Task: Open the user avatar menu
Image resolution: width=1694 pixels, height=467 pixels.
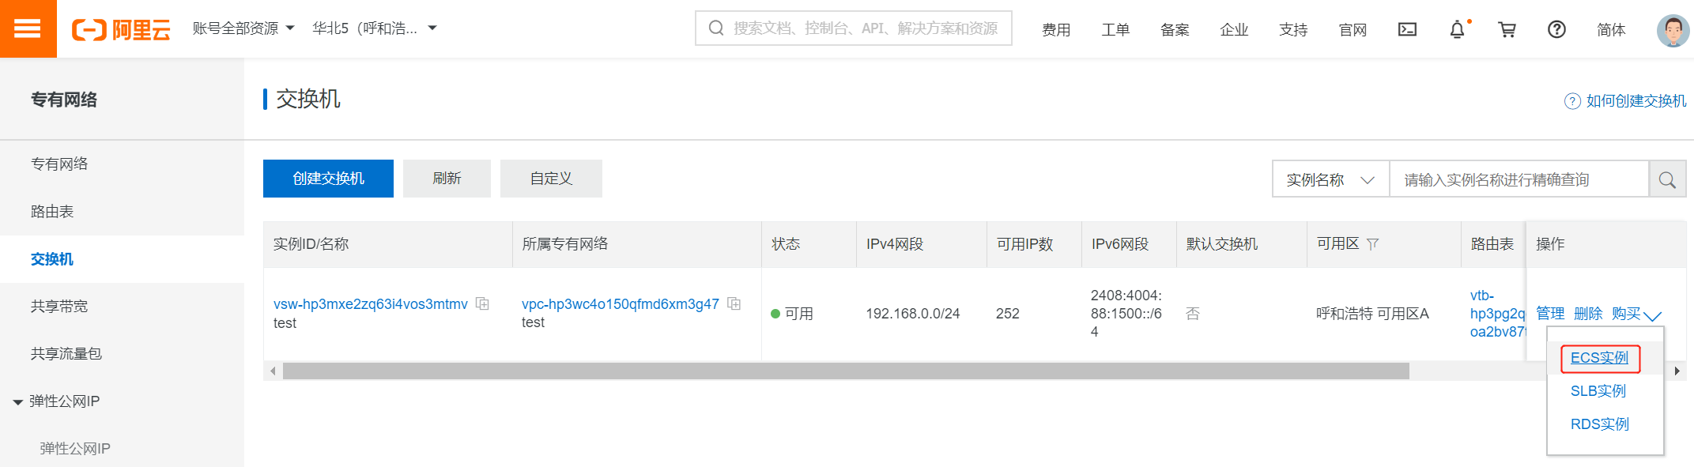Action: [x=1673, y=30]
